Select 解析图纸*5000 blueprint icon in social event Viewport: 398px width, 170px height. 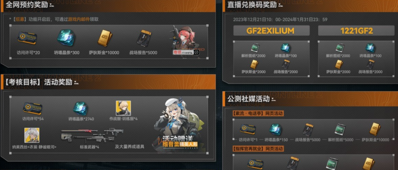click(340, 130)
